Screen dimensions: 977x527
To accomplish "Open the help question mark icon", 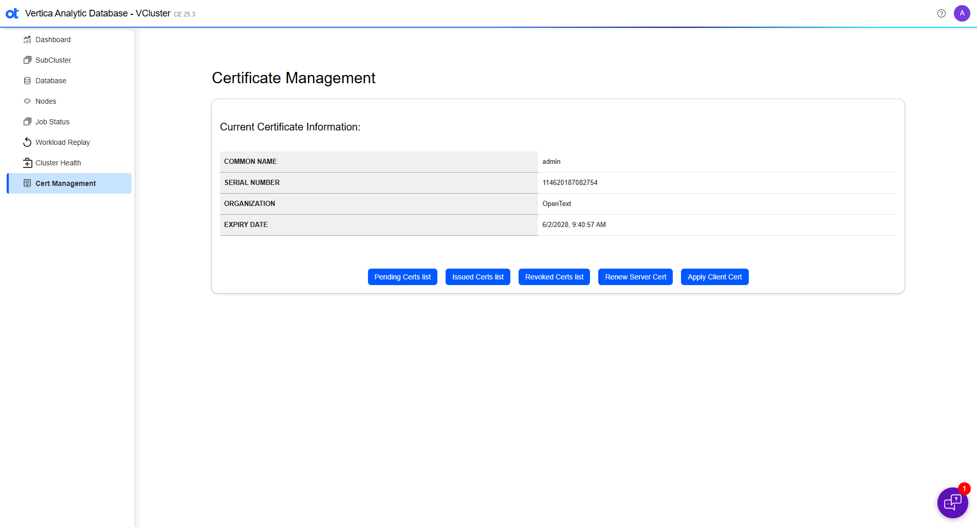I will click(941, 13).
